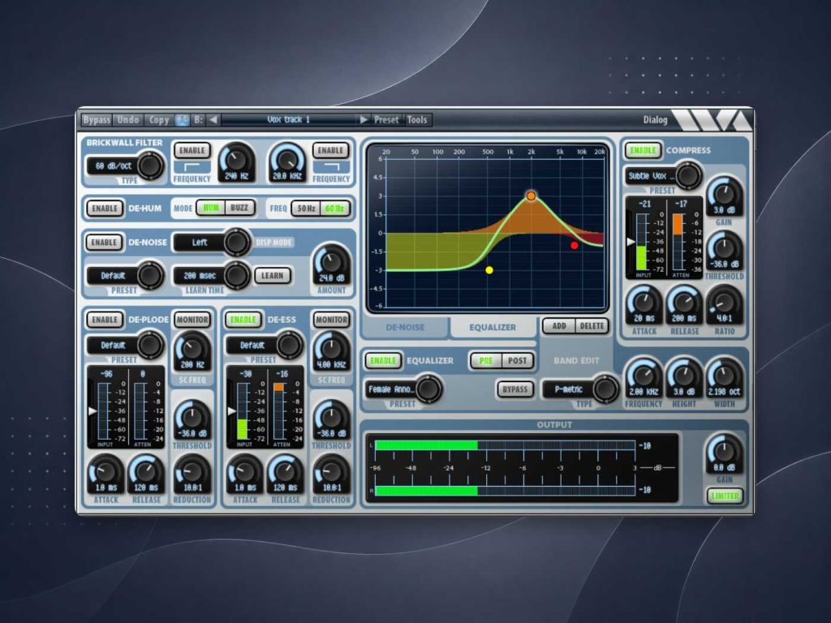Set the equalizer to PRE position
The image size is (831, 623).
(486, 361)
